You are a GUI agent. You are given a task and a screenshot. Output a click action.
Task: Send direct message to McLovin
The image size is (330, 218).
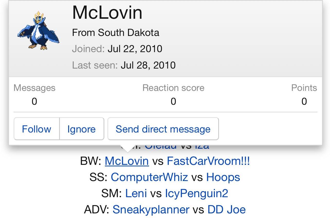(x=163, y=129)
